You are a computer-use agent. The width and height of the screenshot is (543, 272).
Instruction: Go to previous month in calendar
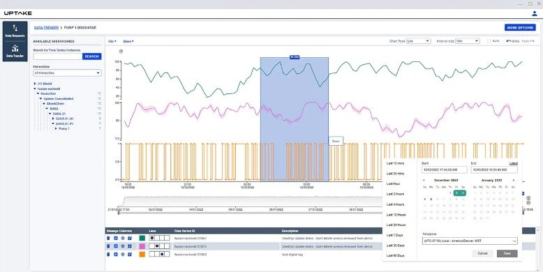[424, 181]
